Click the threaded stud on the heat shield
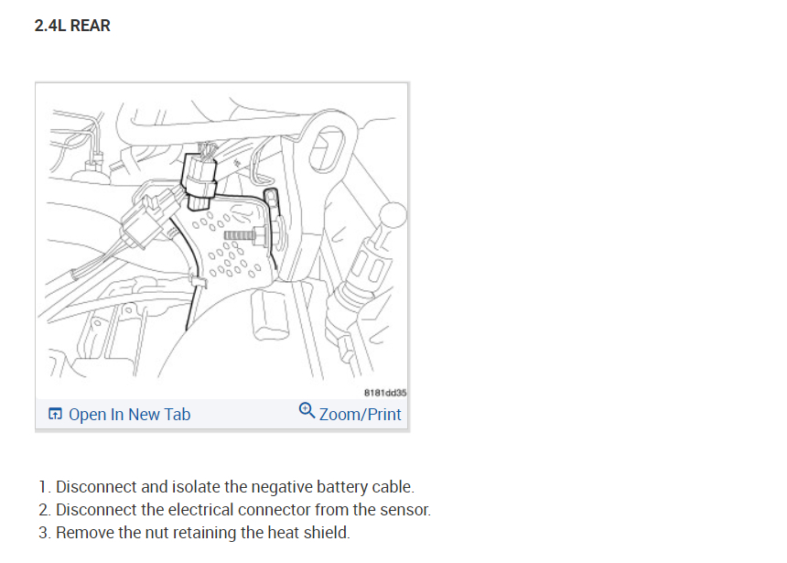The width and height of the screenshot is (787, 563). (x=245, y=235)
